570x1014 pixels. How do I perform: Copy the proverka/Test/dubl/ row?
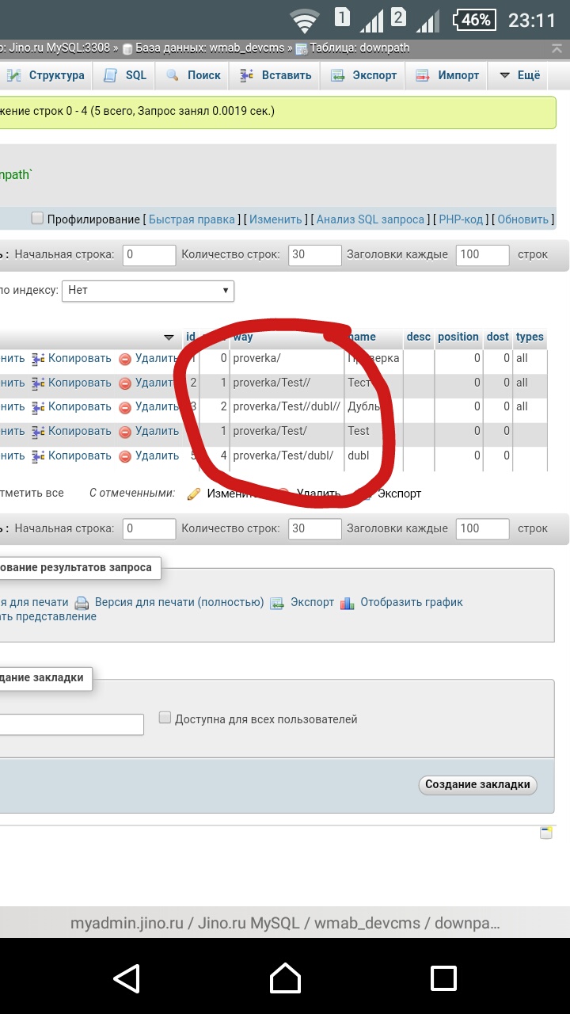pos(72,456)
